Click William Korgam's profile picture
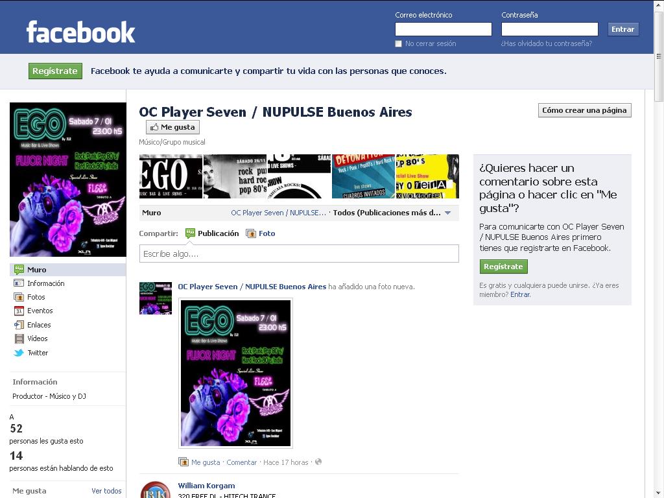This screenshot has height=498, width=664. click(x=156, y=490)
